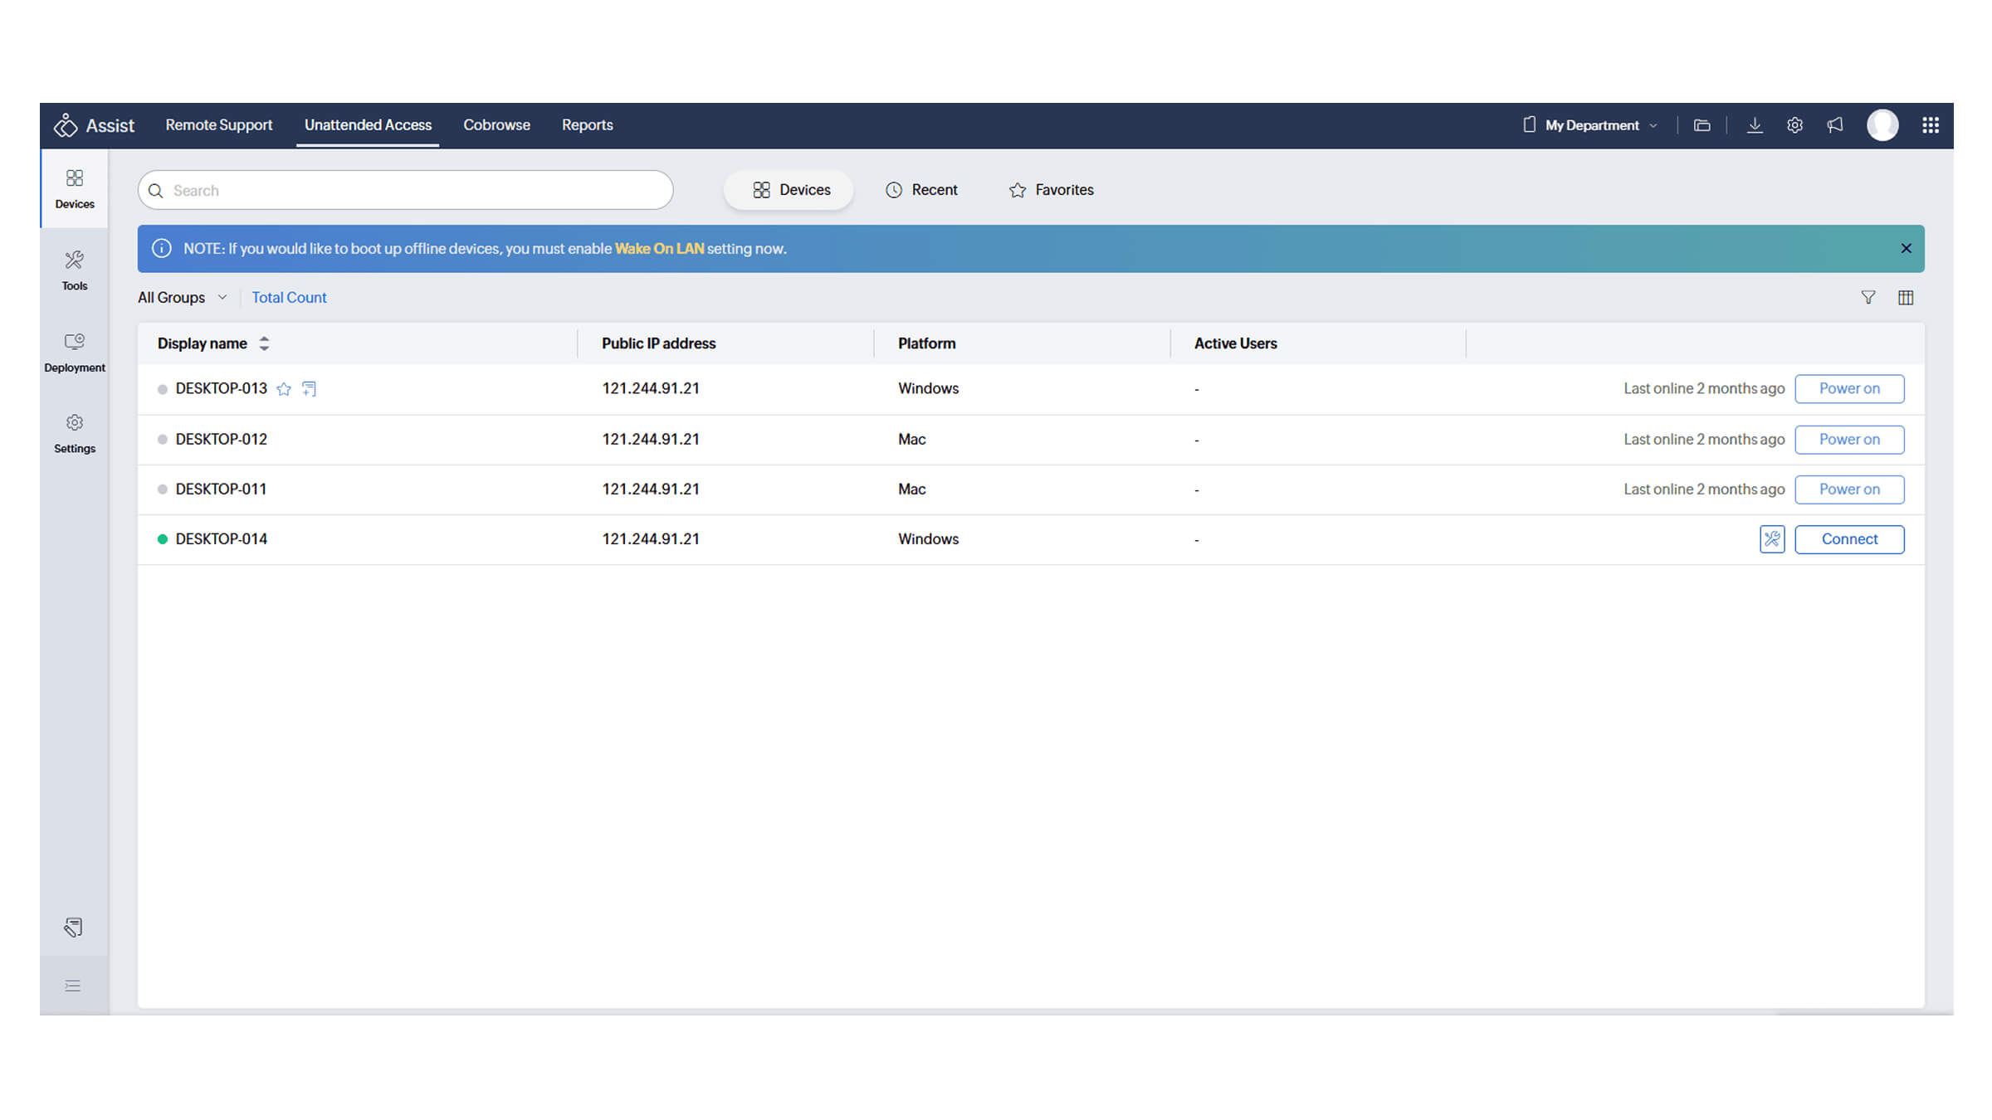The height and width of the screenshot is (1120, 1992).
Task: Mark DESKTOP-013 as favorite with the star
Action: [283, 388]
